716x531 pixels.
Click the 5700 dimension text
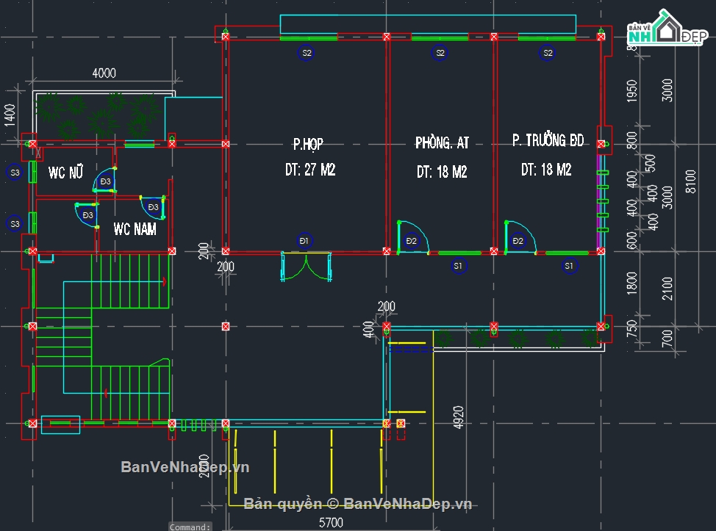(x=330, y=522)
